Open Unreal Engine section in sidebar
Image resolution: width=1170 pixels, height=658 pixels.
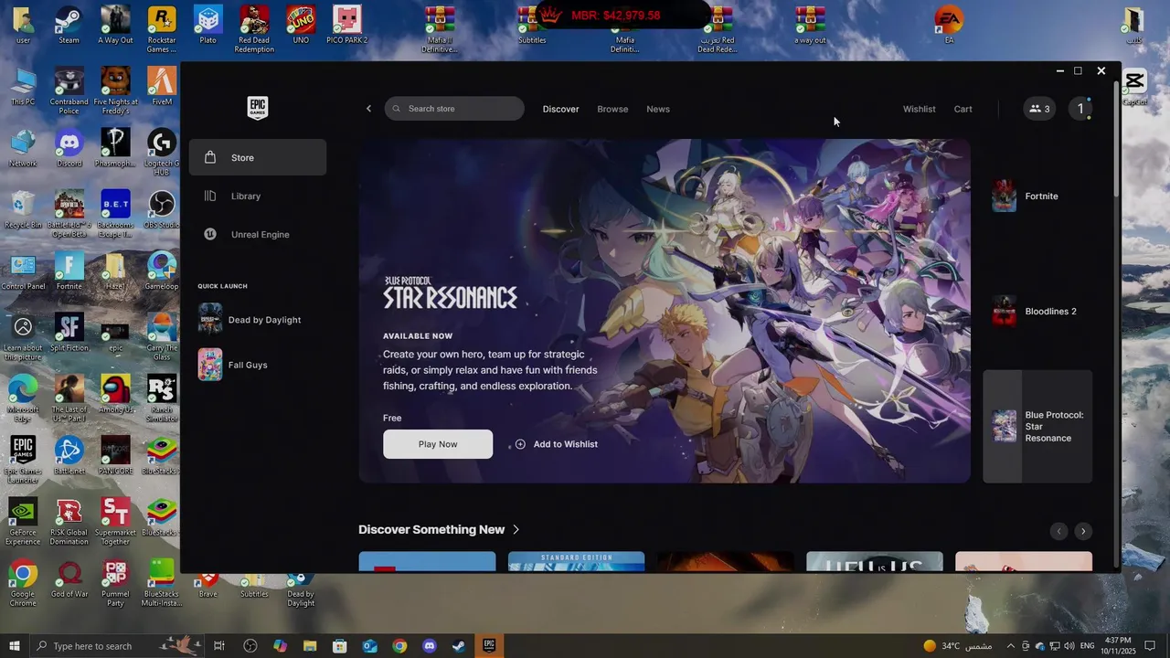258,234
